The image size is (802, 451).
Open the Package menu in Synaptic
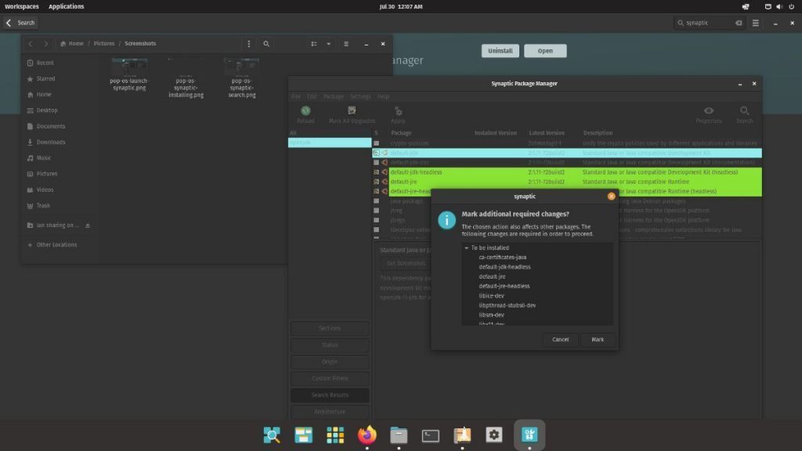[333, 96]
